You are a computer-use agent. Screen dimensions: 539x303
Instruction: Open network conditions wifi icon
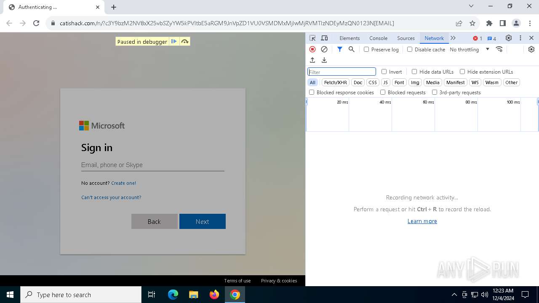click(499, 49)
